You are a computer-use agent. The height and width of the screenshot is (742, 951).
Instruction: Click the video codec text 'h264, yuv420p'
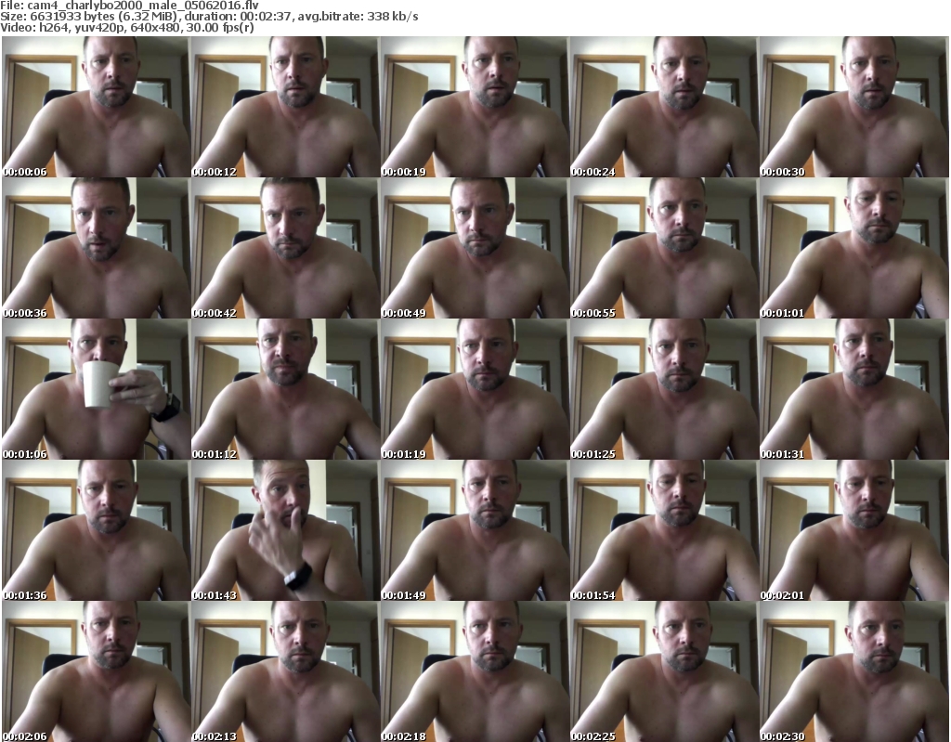[80, 28]
